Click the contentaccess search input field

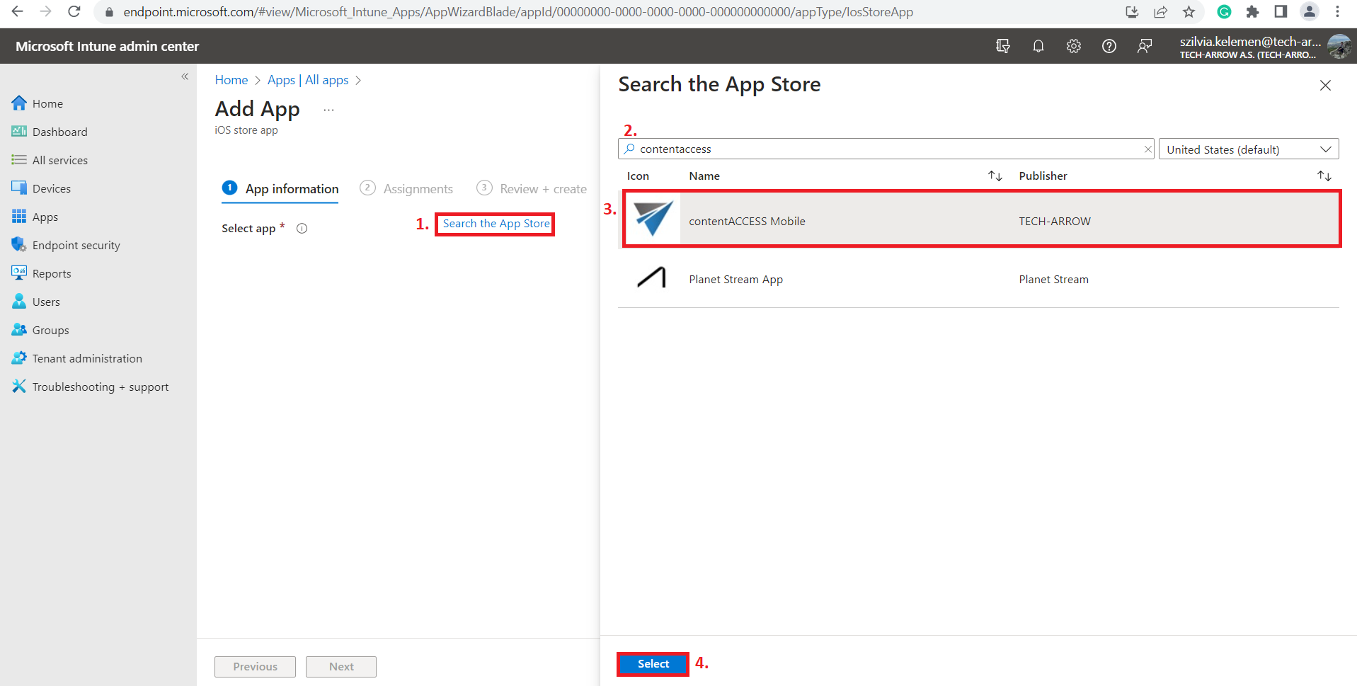coord(885,149)
